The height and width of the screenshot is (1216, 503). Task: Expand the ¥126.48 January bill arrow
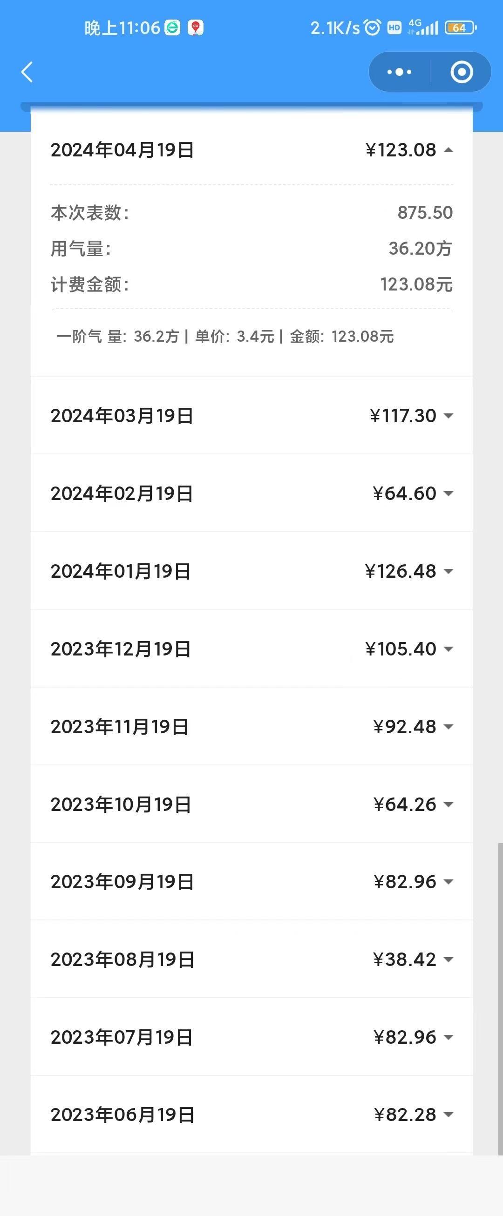coord(448,571)
